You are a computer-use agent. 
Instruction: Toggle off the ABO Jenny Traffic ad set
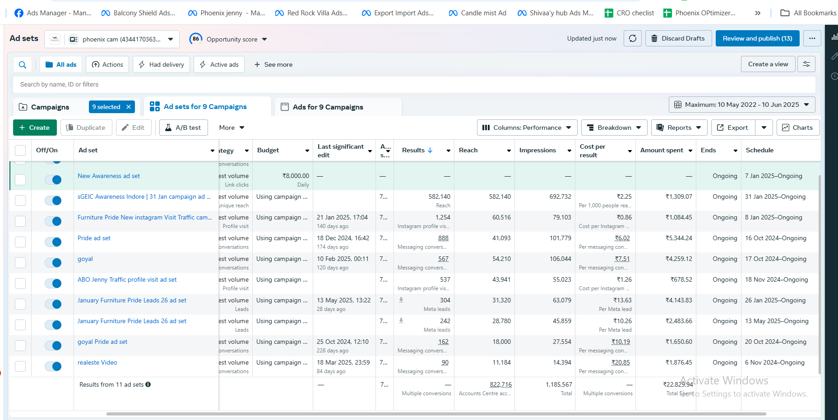pyautogui.click(x=53, y=283)
